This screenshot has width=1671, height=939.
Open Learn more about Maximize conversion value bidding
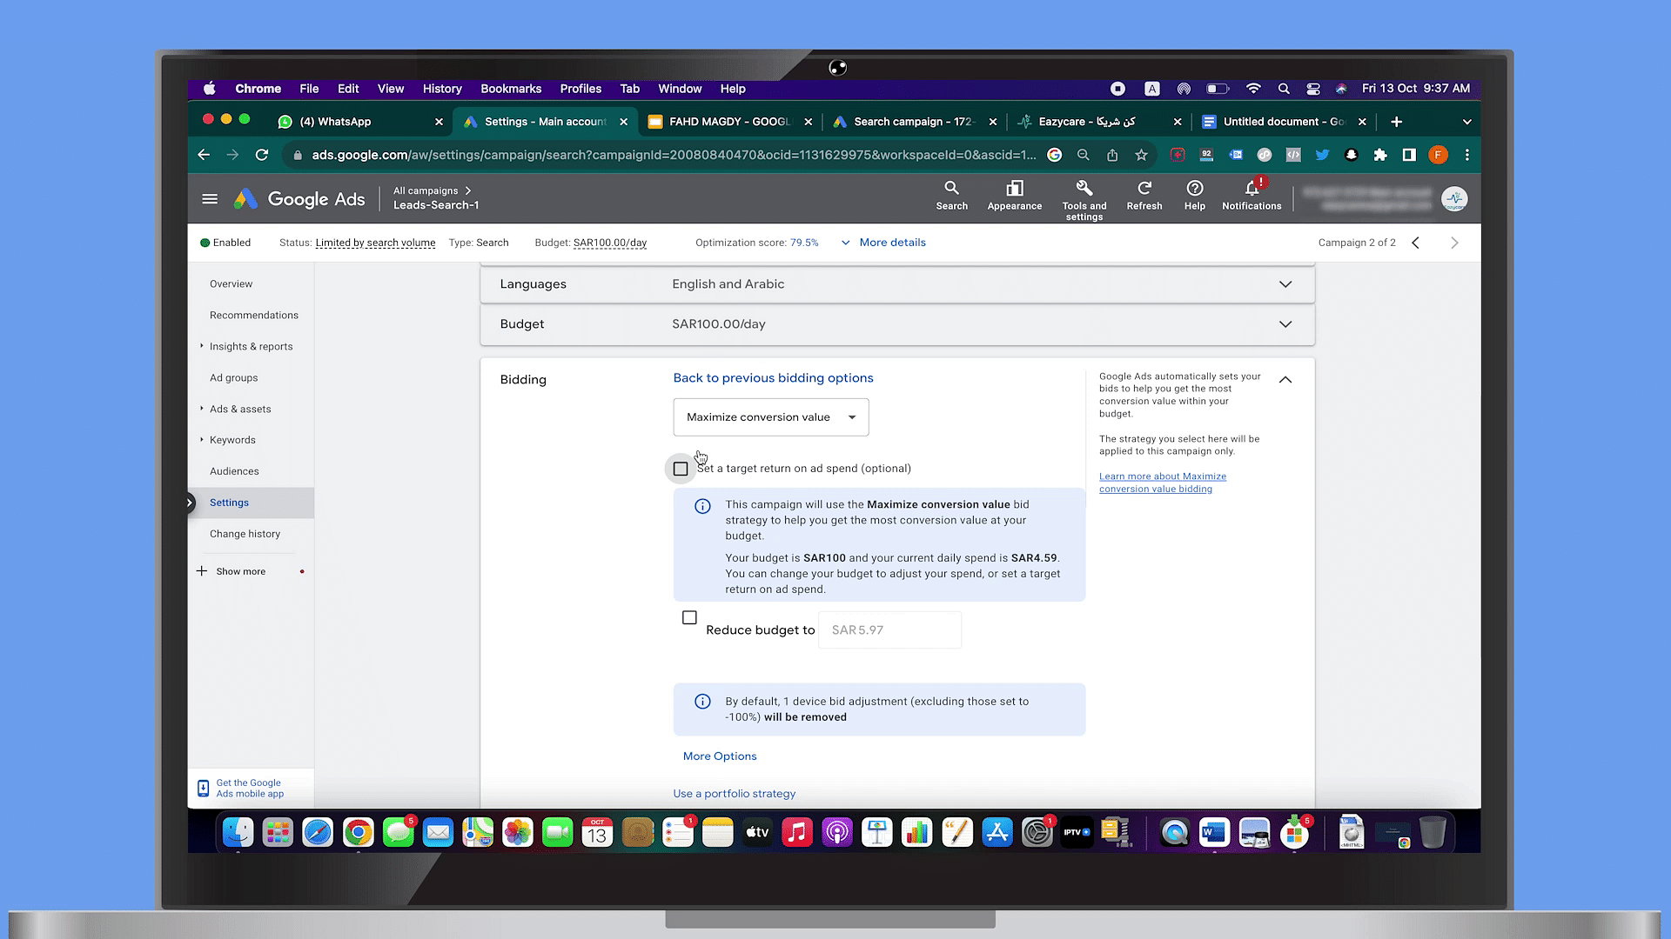[1162, 483]
